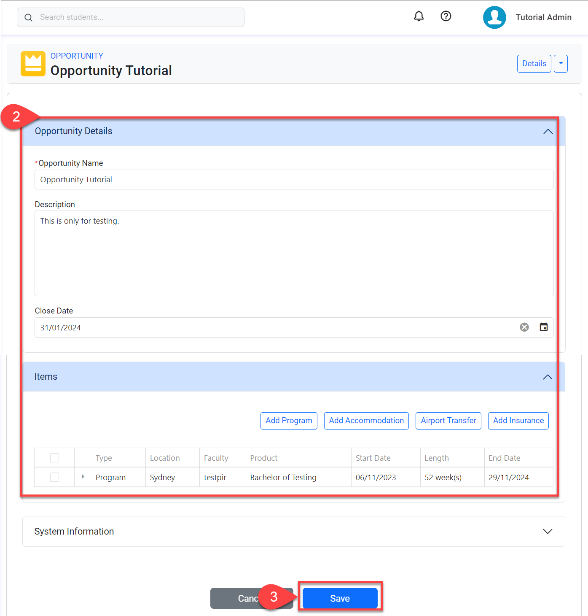Image resolution: width=588 pixels, height=616 pixels.
Task: Collapse the Opportunity Details section
Action: [548, 132]
